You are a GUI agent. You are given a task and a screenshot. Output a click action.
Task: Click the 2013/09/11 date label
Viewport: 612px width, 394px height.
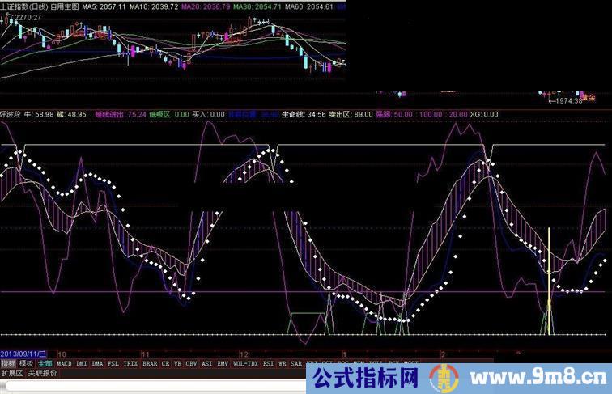point(23,354)
